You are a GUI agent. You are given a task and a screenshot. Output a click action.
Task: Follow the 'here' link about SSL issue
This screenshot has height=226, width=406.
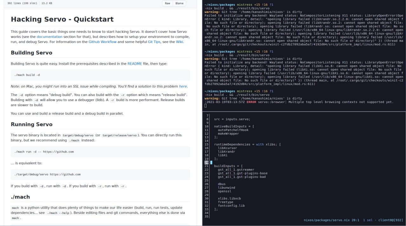pos(183,86)
